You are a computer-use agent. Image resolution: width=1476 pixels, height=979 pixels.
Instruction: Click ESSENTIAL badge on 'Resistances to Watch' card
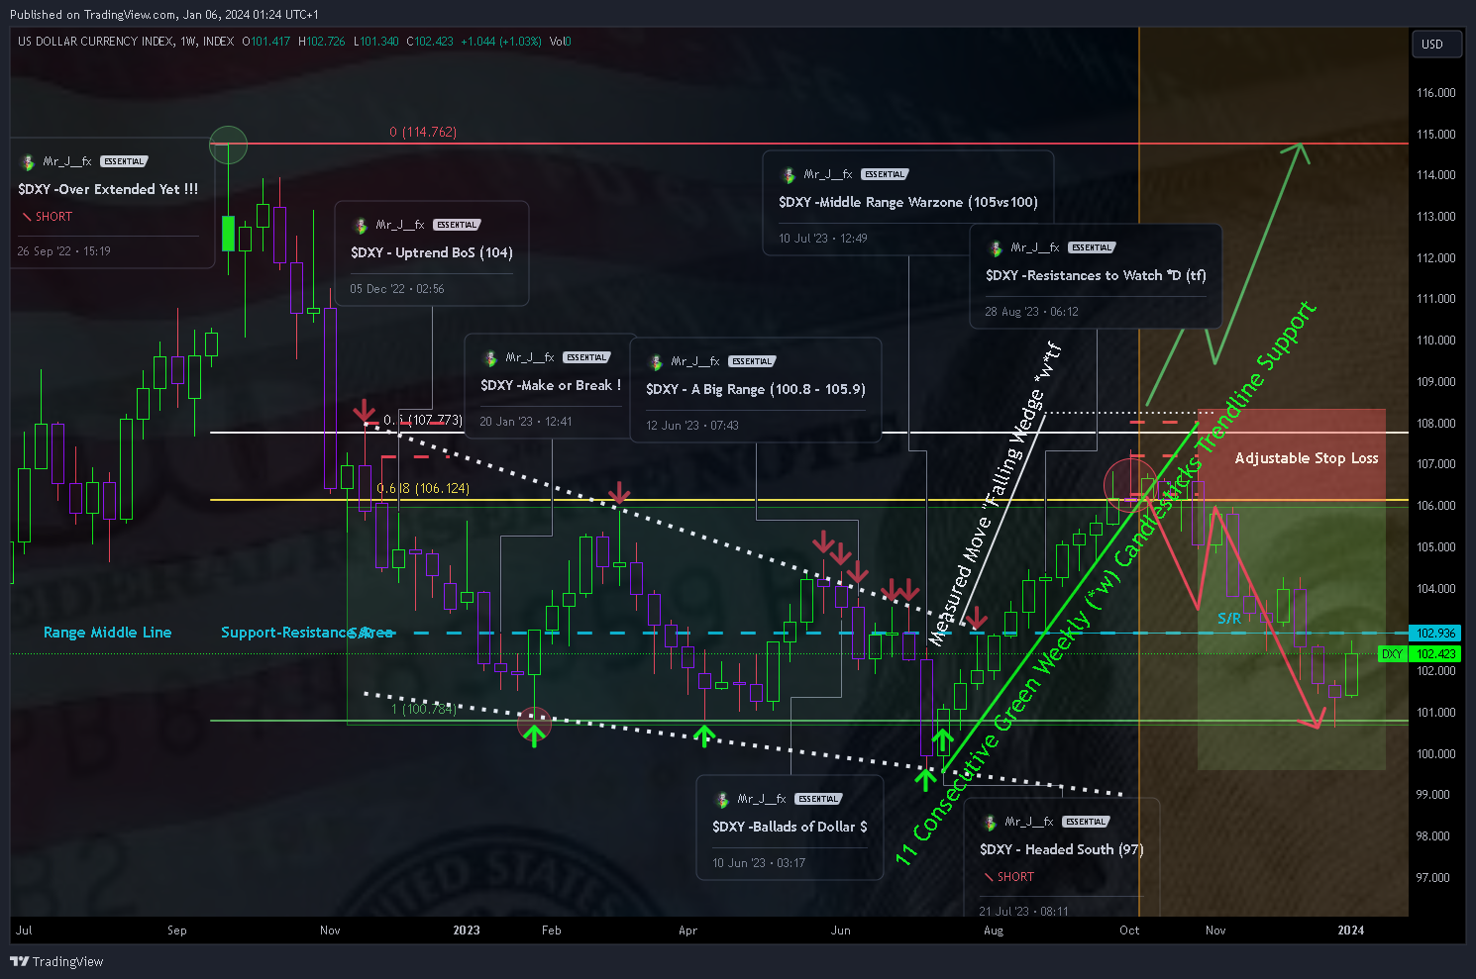(1092, 247)
